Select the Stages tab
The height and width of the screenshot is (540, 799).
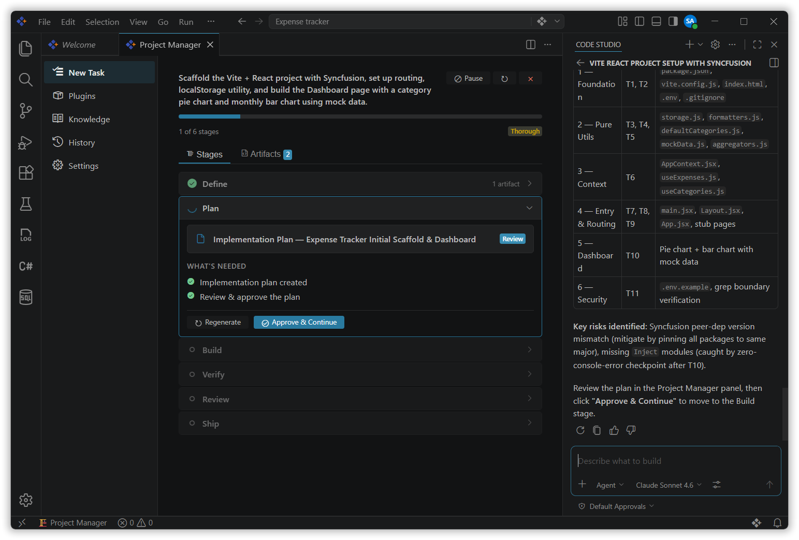click(x=205, y=154)
